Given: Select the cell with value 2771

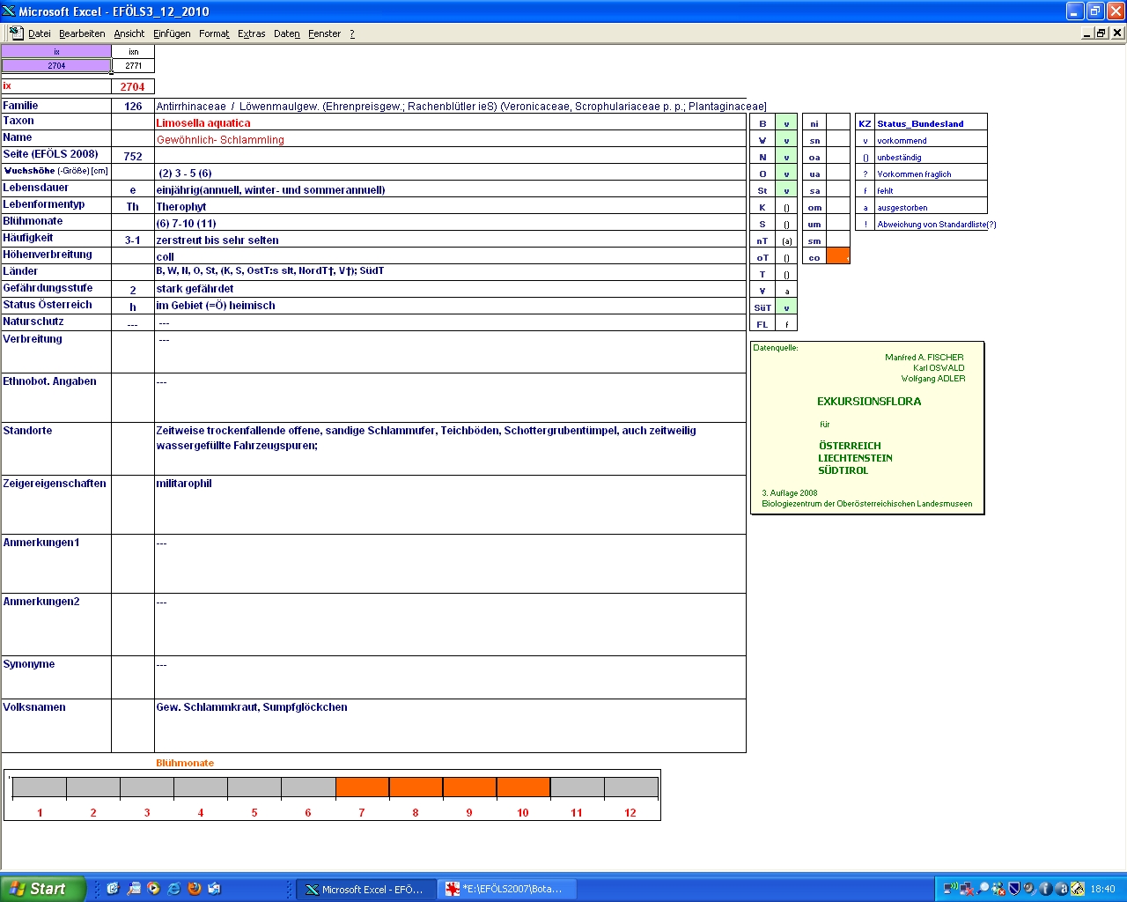Looking at the screenshot, I should (133, 65).
